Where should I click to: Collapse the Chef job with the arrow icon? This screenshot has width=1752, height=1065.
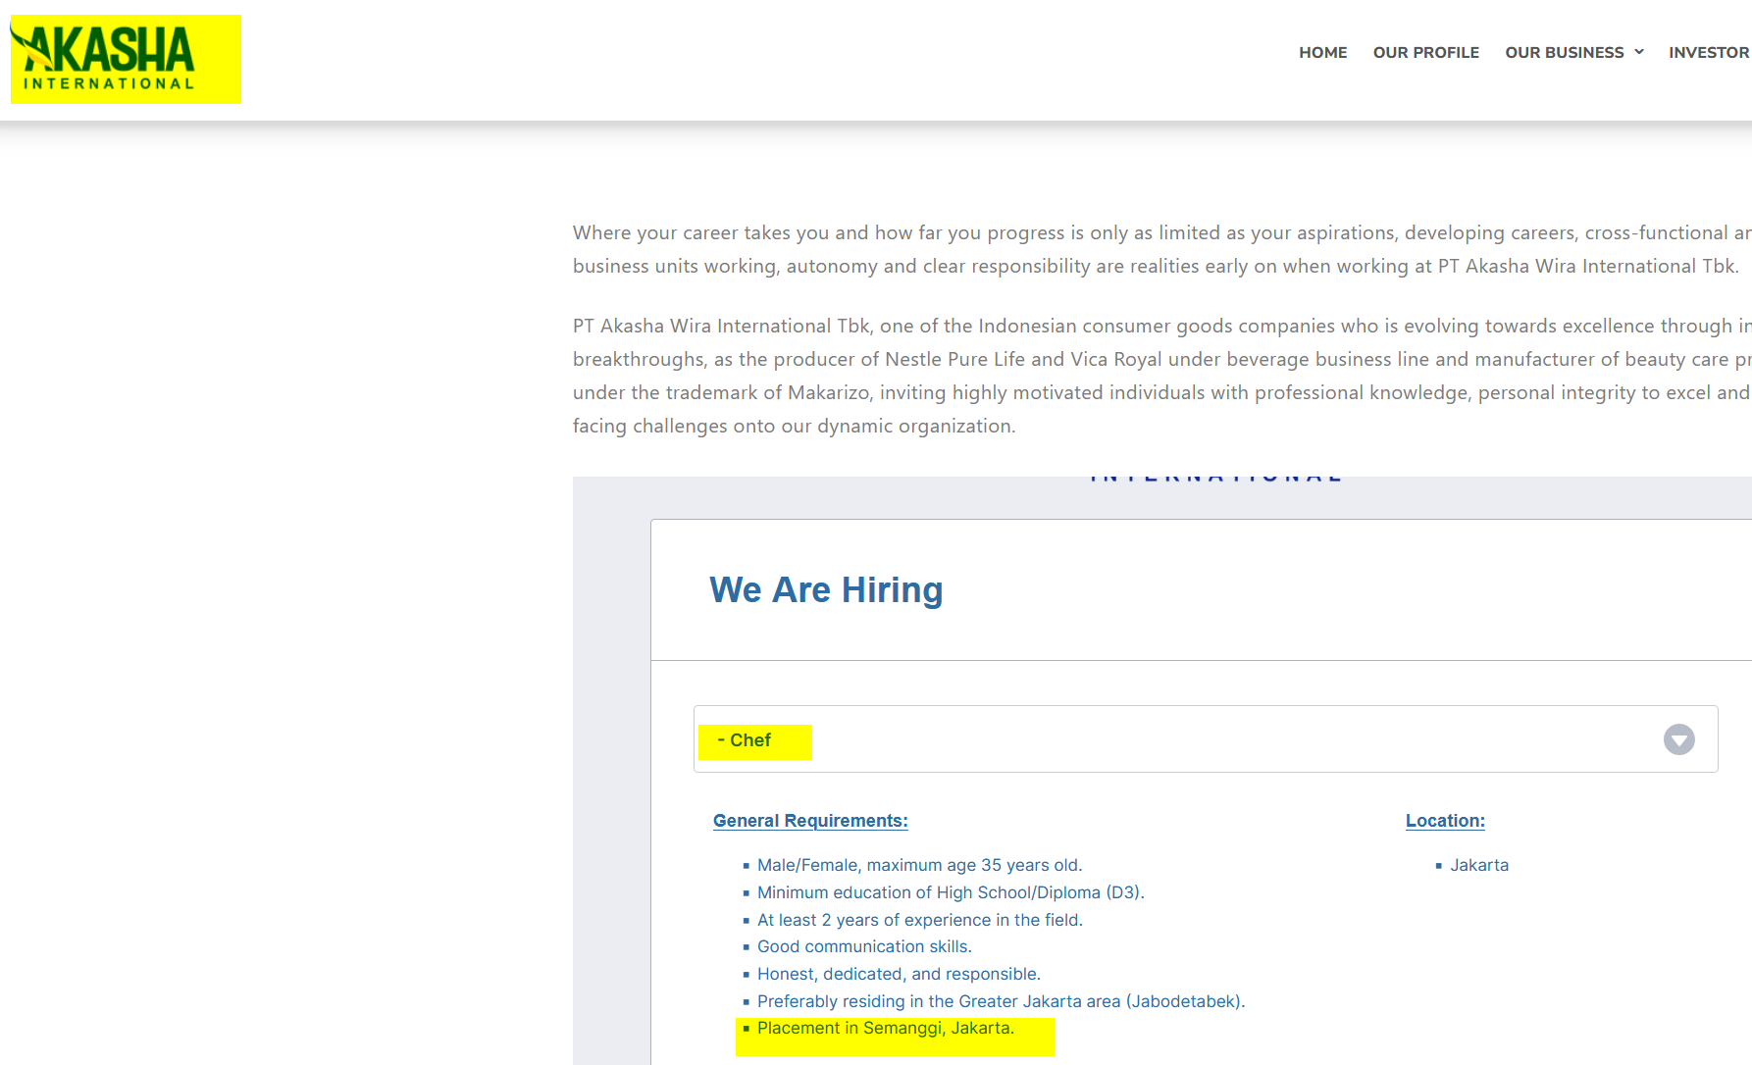[x=1678, y=739]
